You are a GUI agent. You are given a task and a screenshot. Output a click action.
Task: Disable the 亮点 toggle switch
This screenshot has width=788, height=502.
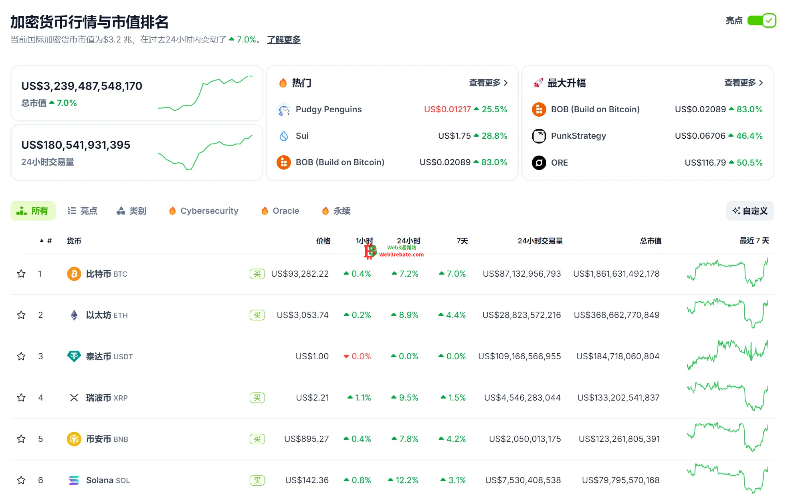(x=761, y=20)
